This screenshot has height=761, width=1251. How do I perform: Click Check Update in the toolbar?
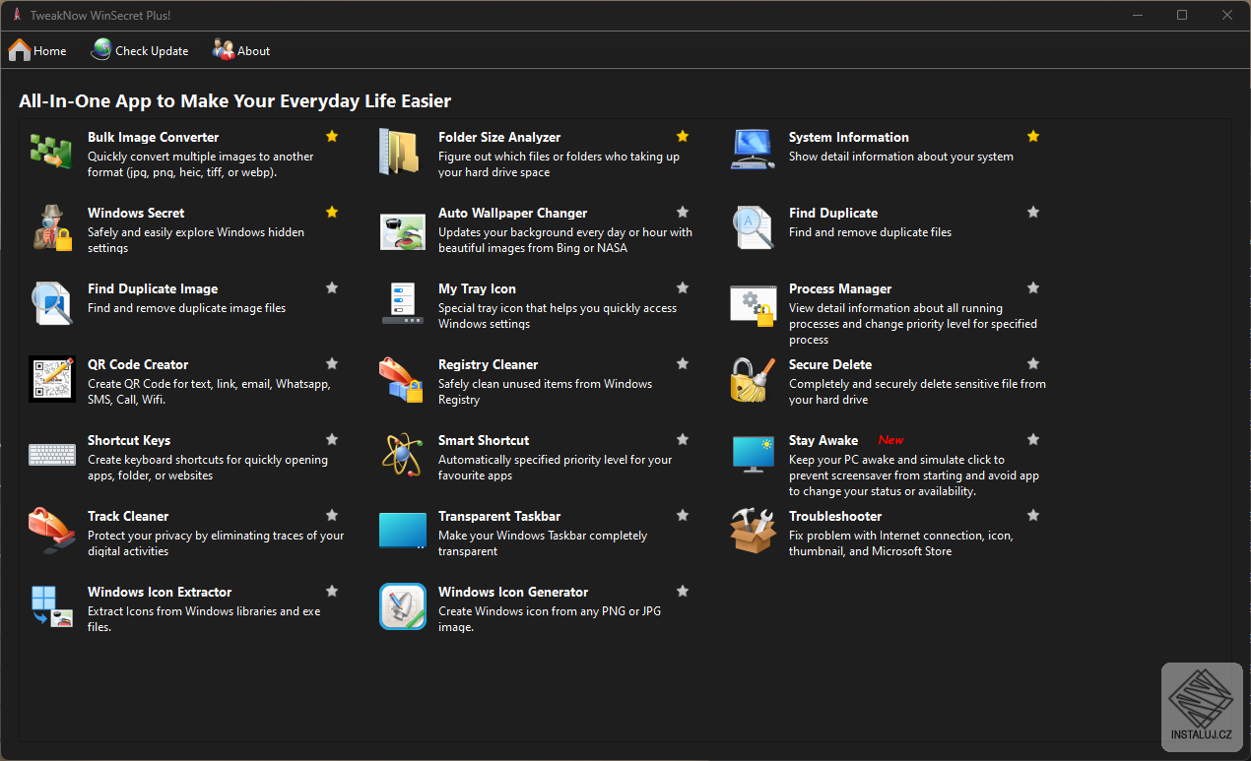click(x=140, y=50)
